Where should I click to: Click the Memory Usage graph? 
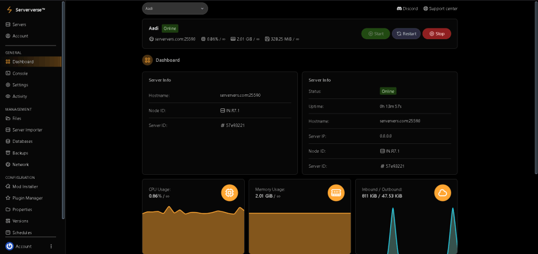pyautogui.click(x=300, y=234)
